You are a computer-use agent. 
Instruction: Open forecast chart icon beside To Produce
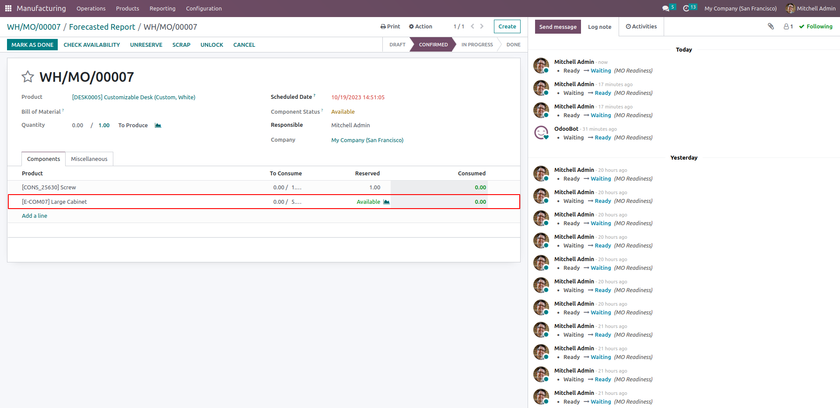pos(158,126)
